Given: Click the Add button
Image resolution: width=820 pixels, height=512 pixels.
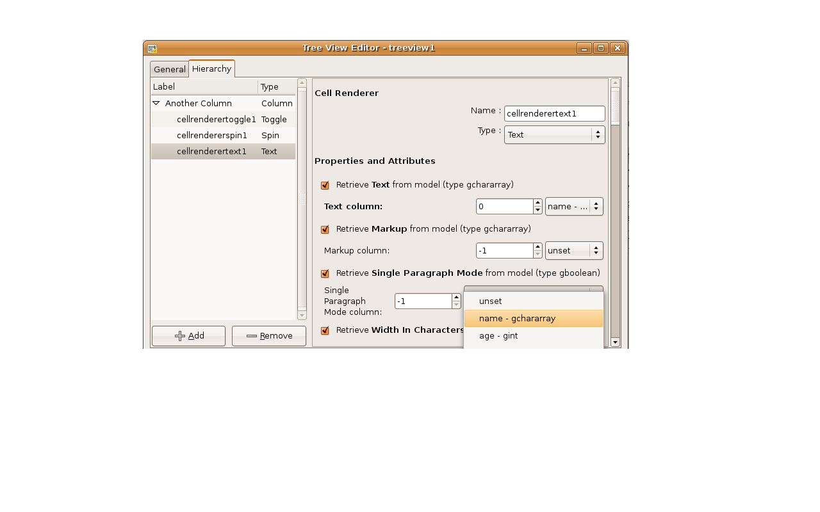Looking at the screenshot, I should point(188,336).
